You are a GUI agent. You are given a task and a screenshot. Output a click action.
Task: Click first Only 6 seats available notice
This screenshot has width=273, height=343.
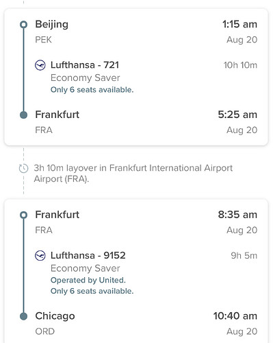coord(92,90)
